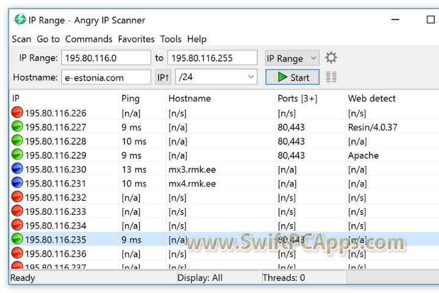Click the red status dot for 195.80.116.226

(17, 112)
